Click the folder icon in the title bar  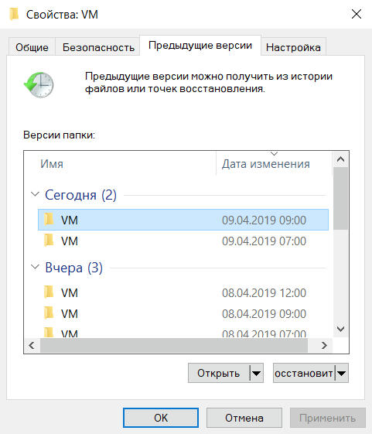pyautogui.click(x=14, y=15)
